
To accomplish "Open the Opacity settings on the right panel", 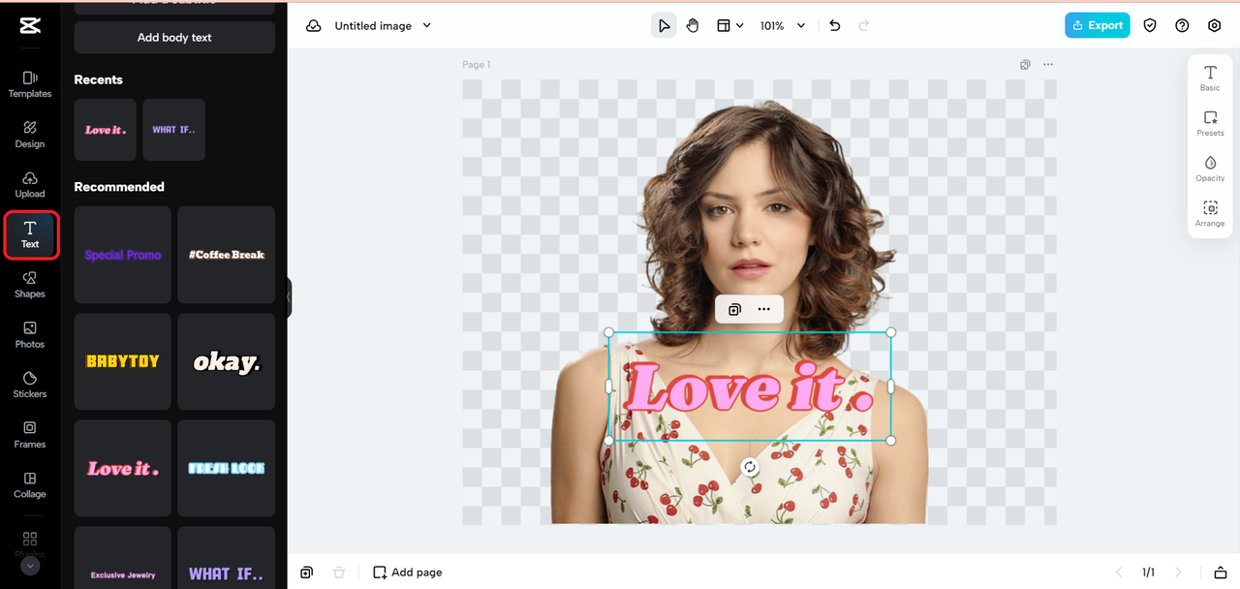I will pyautogui.click(x=1210, y=167).
